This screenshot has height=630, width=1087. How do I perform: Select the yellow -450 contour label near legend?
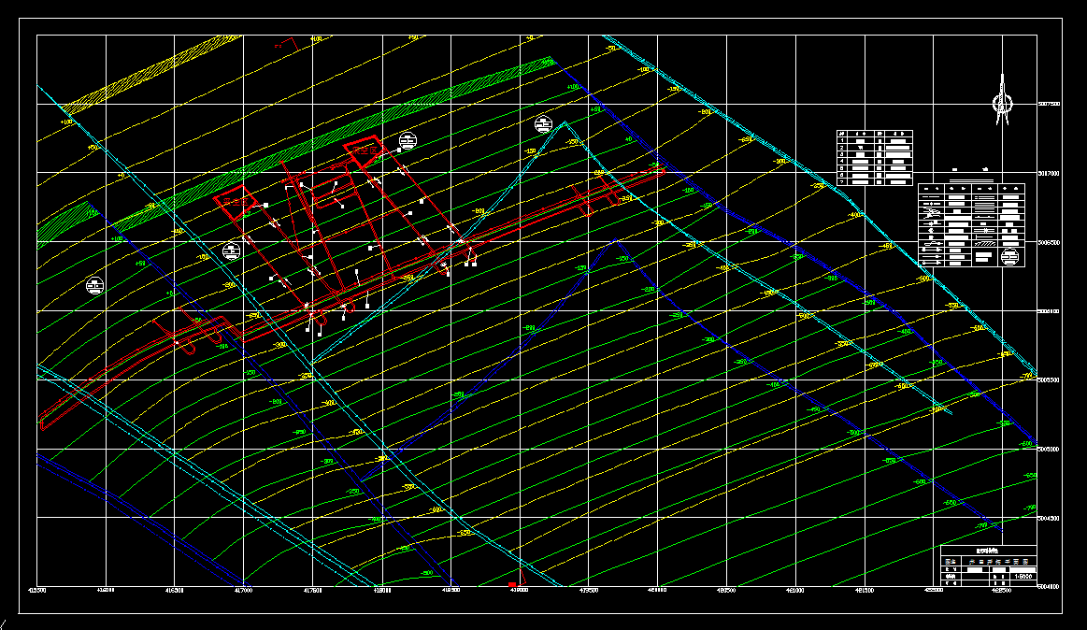[886, 246]
